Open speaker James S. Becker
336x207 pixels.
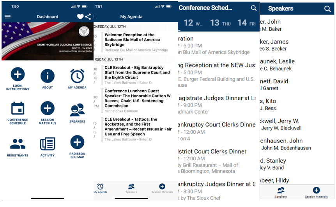(297, 45)
